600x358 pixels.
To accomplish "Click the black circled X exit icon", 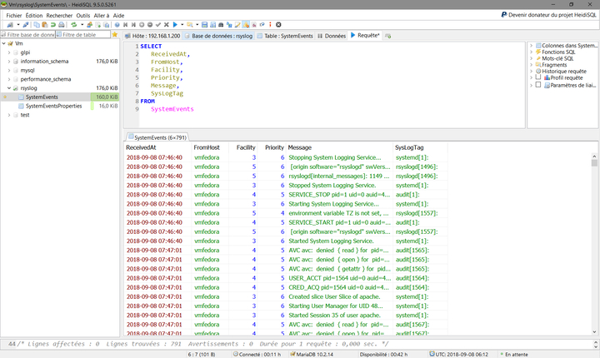I will tap(278, 24).
